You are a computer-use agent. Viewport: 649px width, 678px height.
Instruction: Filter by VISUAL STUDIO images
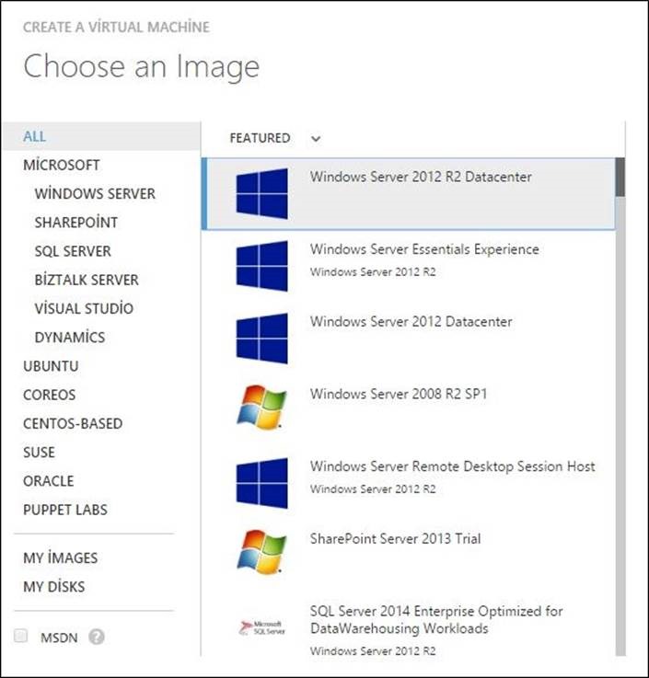pos(84,308)
